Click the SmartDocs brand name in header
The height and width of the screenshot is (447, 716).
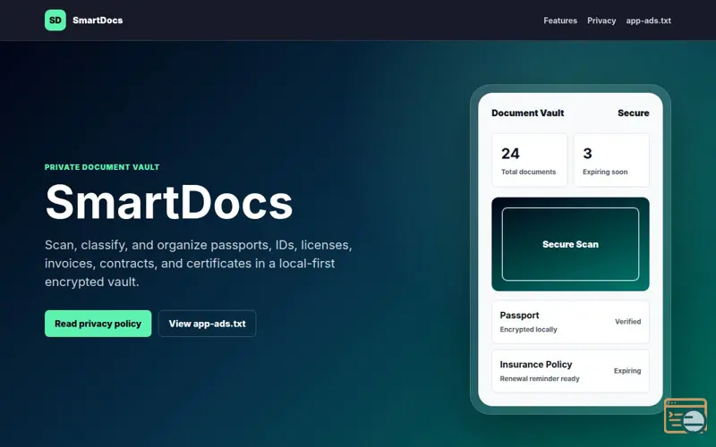tap(98, 20)
